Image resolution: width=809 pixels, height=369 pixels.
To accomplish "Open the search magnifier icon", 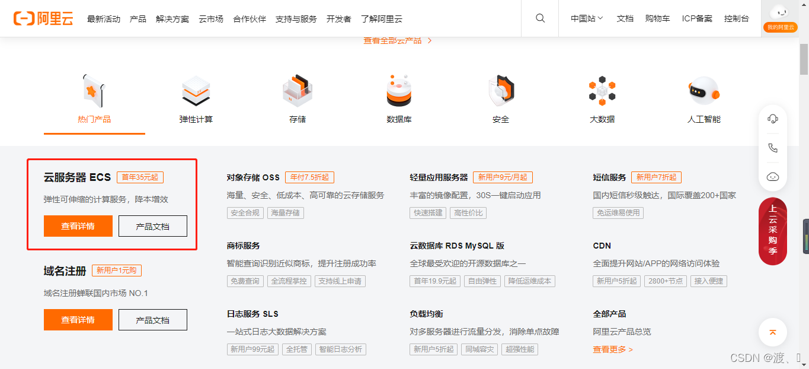I will pos(540,18).
